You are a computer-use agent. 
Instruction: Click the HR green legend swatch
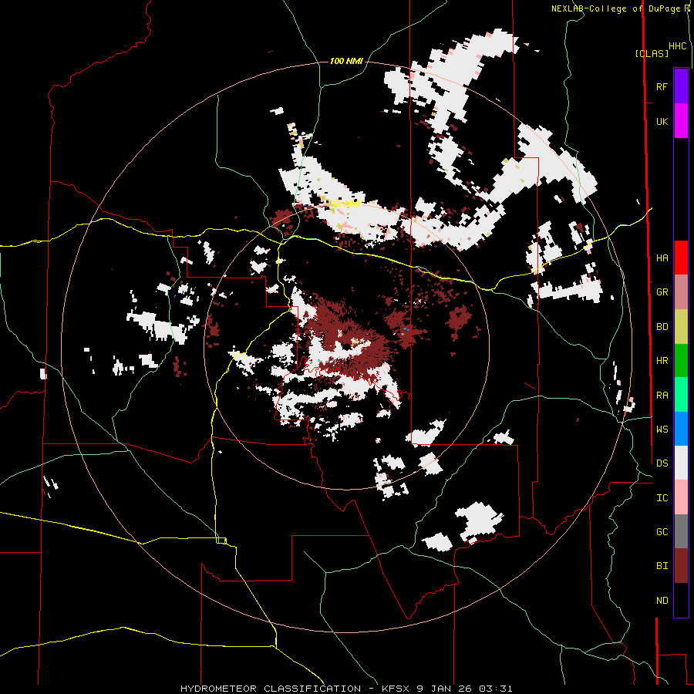coord(681,361)
